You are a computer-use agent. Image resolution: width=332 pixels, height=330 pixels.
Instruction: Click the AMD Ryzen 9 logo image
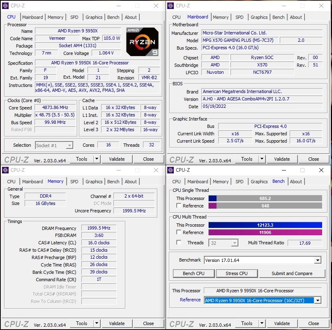coord(142,42)
